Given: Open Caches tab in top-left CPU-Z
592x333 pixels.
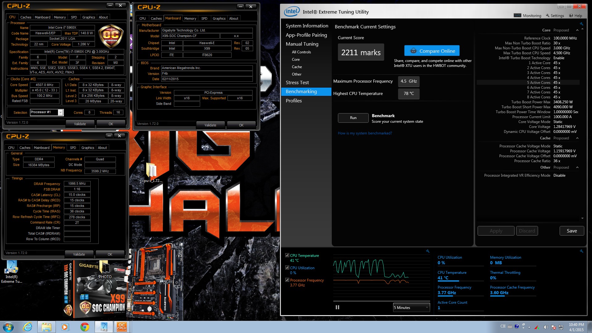Looking at the screenshot, I should (x=26, y=17).
